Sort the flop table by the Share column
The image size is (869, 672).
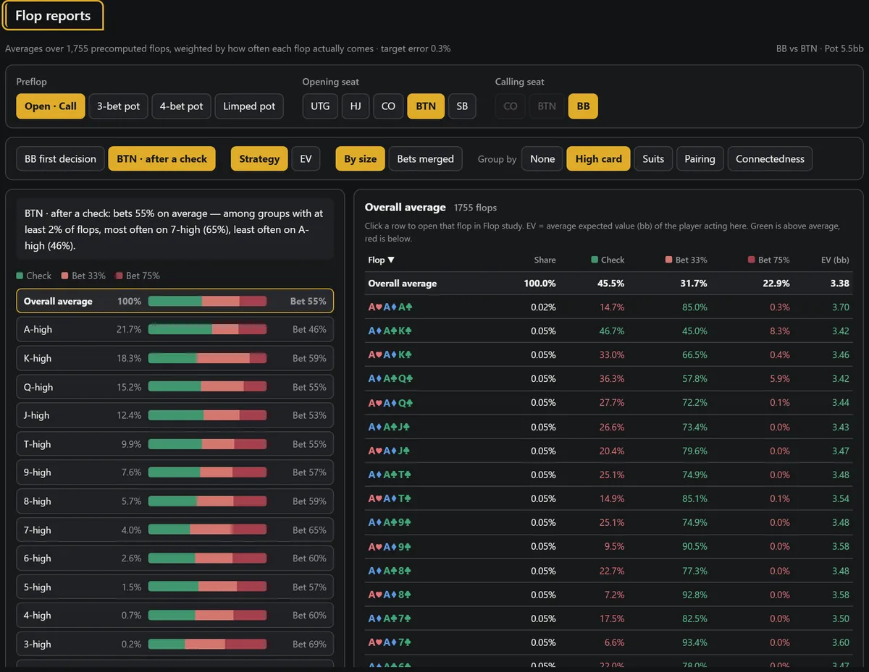(545, 260)
